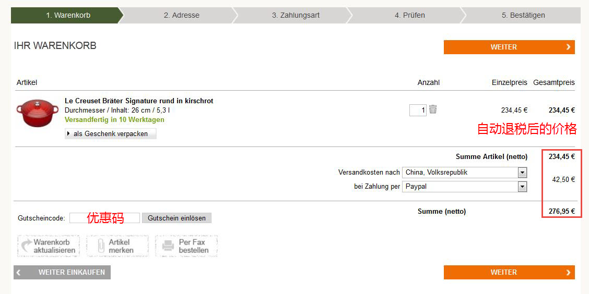Screen dimensions: 589x294
Task: Click the Artikel merken paperclip button
Action: coord(117,246)
